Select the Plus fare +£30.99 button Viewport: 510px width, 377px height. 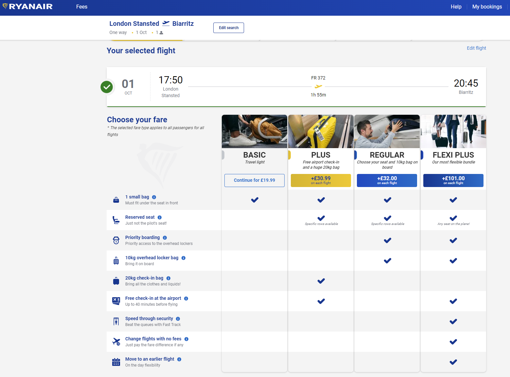click(321, 180)
